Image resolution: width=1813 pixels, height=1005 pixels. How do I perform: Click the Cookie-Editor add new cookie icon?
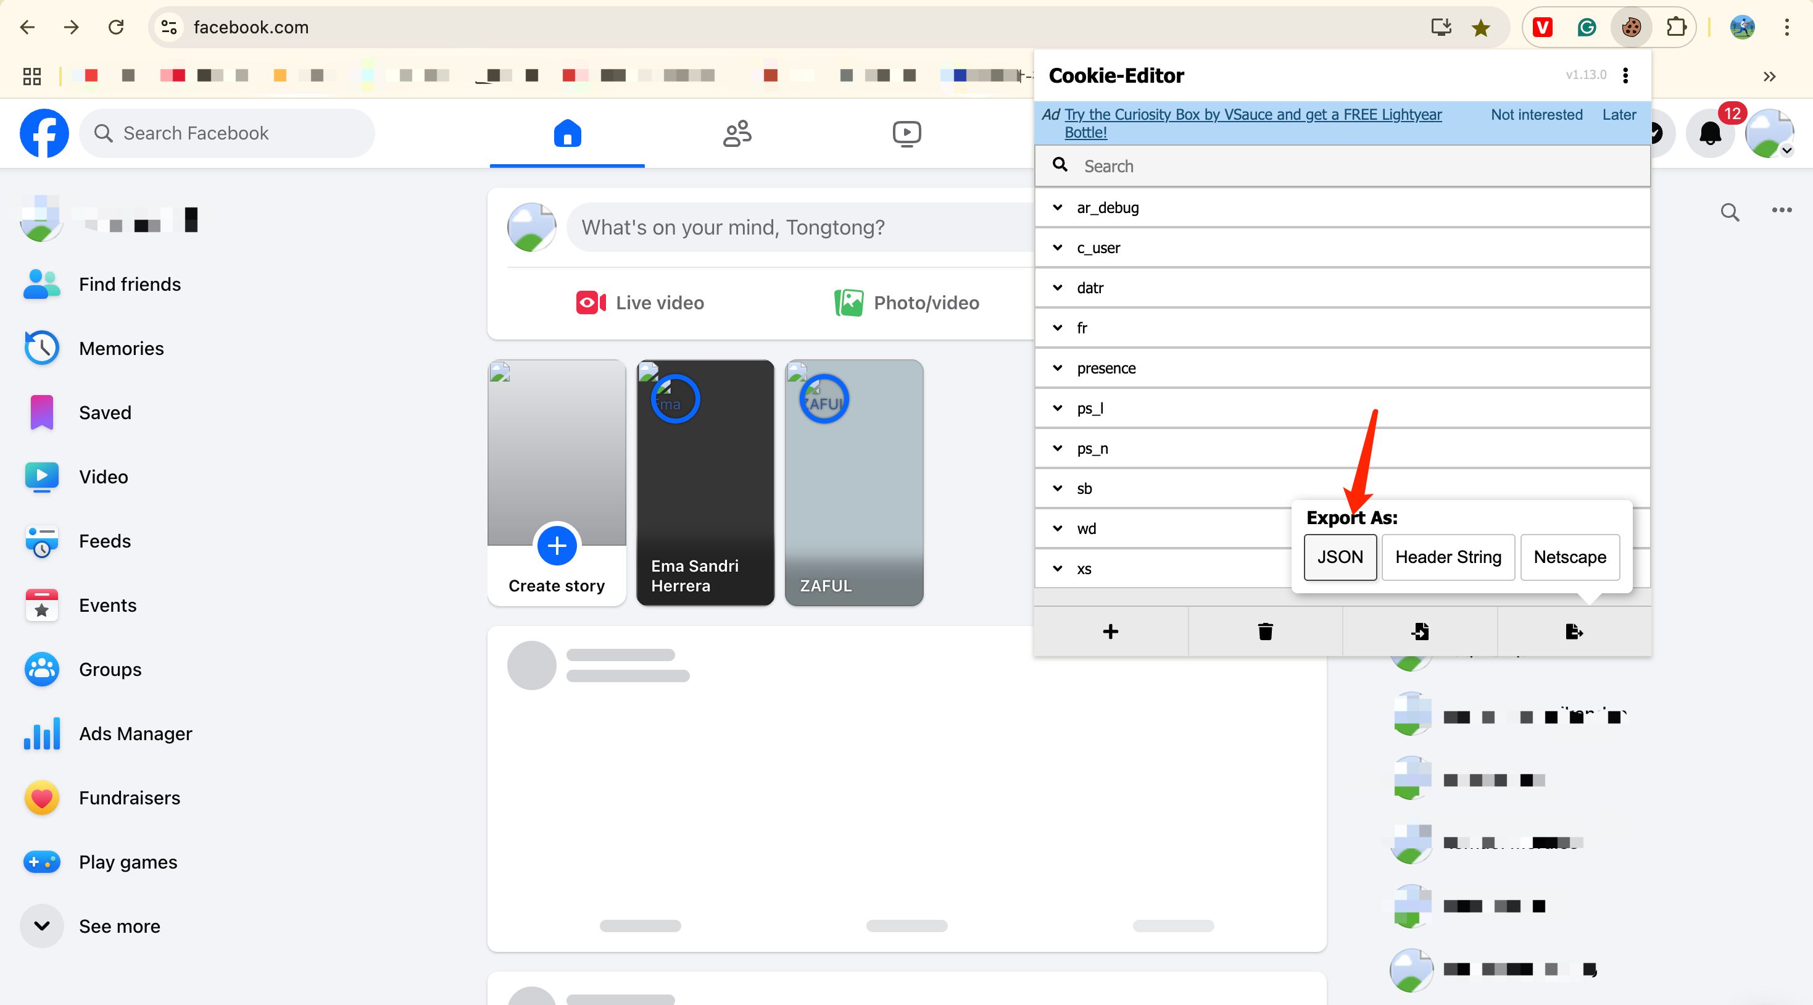[x=1111, y=632]
